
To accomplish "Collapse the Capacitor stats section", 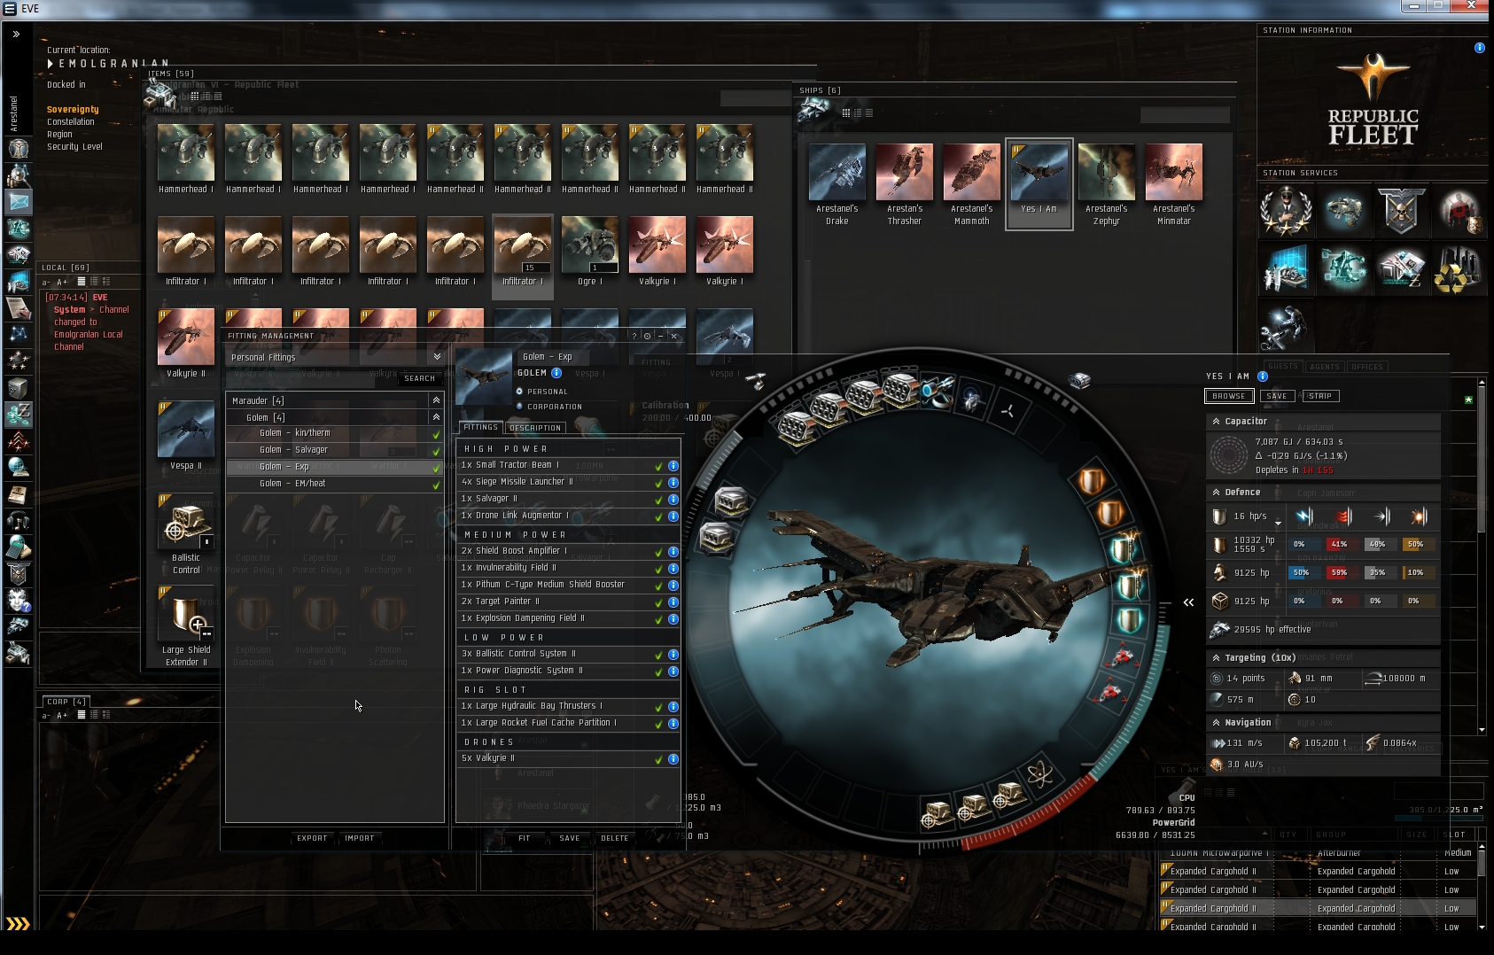I will click(1217, 422).
